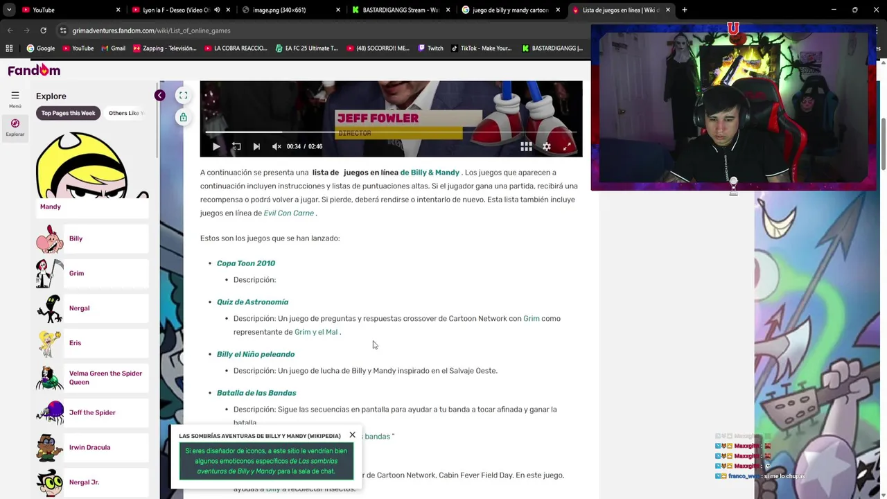Open Velma Green the Spider Queen page

(92, 378)
